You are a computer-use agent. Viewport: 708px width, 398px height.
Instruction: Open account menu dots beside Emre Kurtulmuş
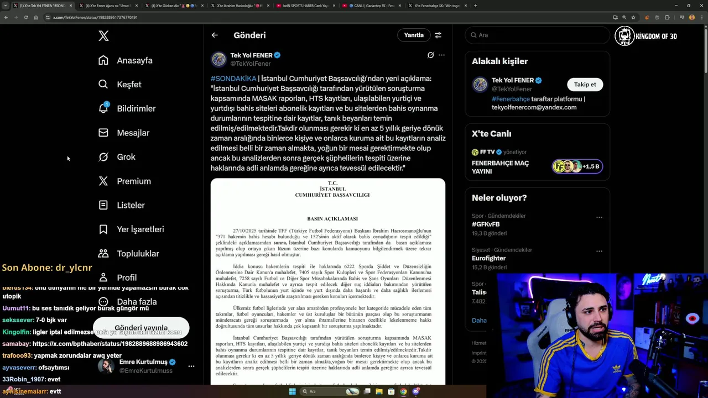(191, 366)
